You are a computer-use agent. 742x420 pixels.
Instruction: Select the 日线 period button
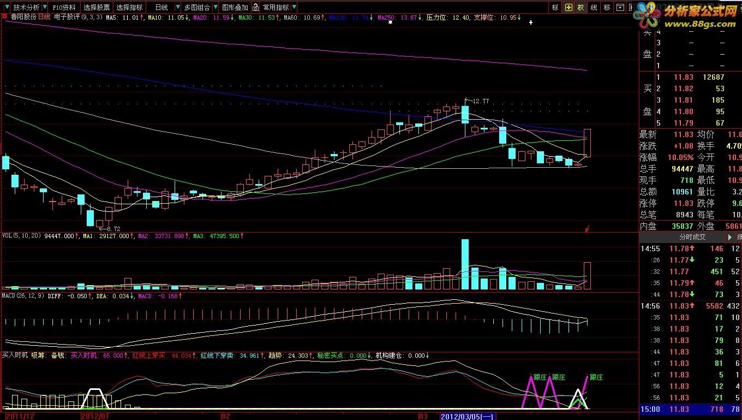[161, 8]
